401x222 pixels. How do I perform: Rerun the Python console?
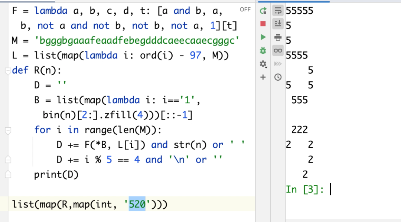[x=263, y=11]
